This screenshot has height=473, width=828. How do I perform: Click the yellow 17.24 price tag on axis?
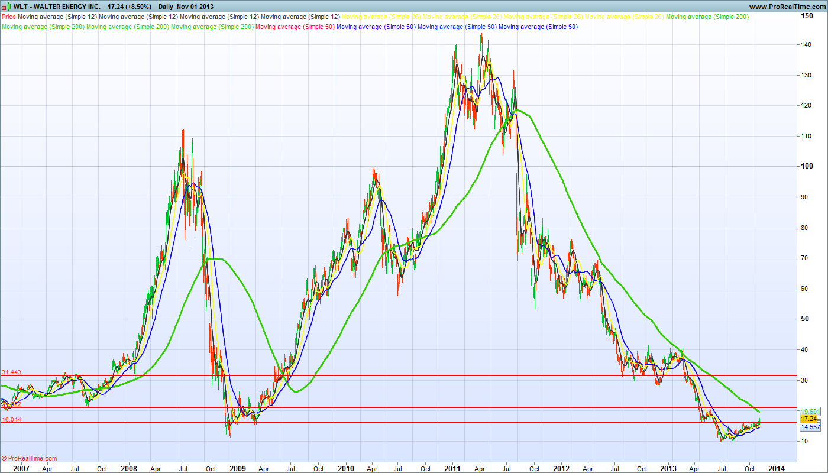click(x=809, y=419)
